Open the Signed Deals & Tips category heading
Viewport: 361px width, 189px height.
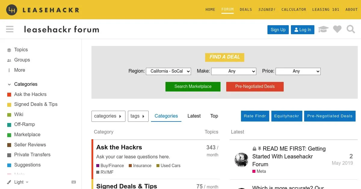[x=127, y=186]
